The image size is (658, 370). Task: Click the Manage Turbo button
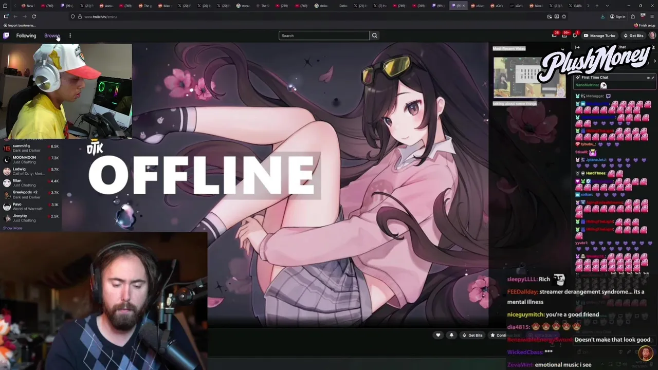click(x=599, y=35)
